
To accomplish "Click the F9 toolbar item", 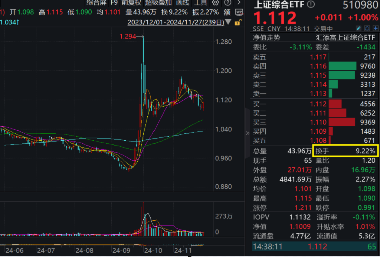I will click(114, 3).
